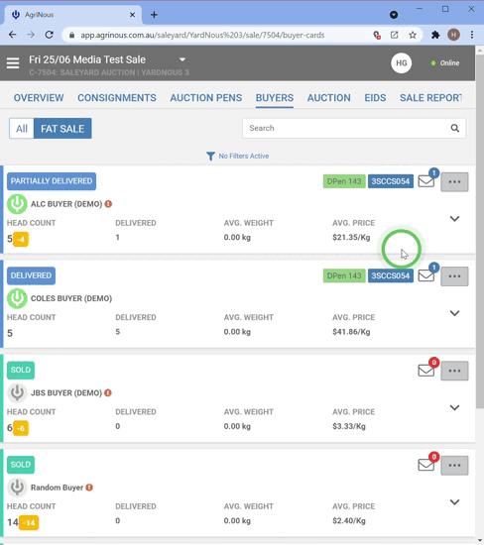This screenshot has width=484, height=545.
Task: Open more options for Random Buyer
Action: pos(454,466)
